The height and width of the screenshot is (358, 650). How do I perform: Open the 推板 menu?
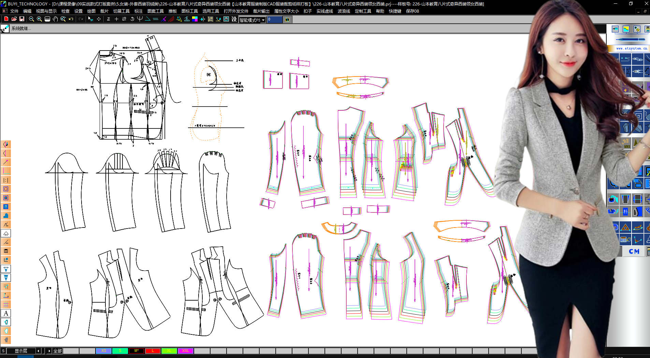[x=172, y=11]
